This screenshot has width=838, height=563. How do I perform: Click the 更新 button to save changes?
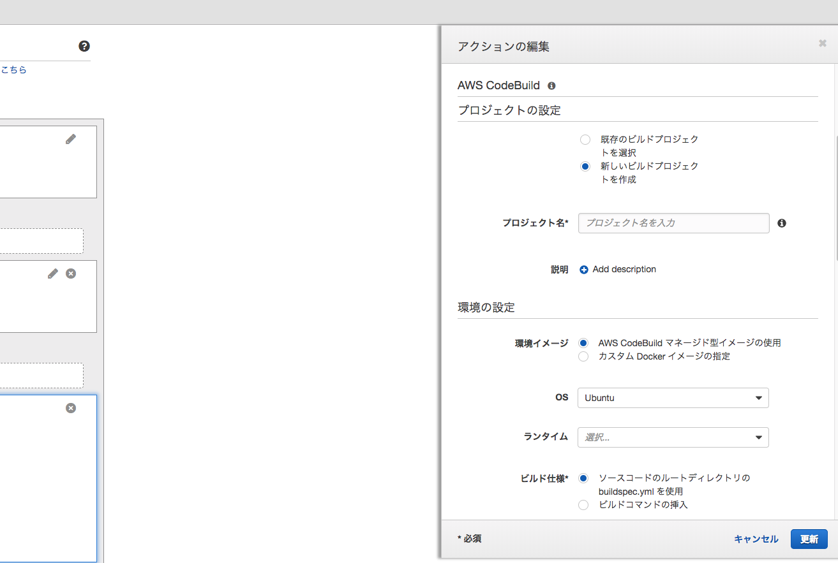(x=809, y=539)
